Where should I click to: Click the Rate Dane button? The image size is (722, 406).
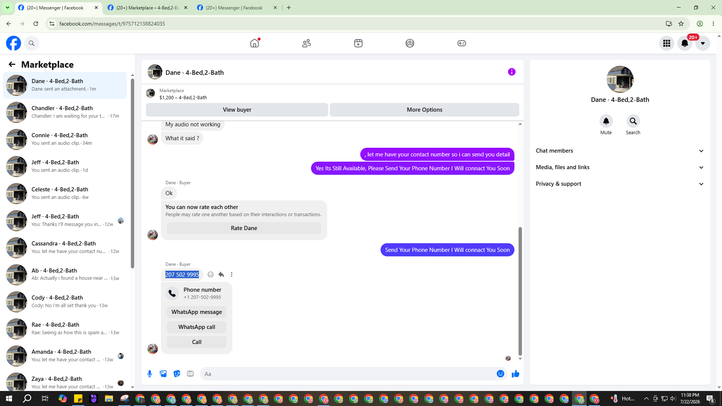[244, 228]
